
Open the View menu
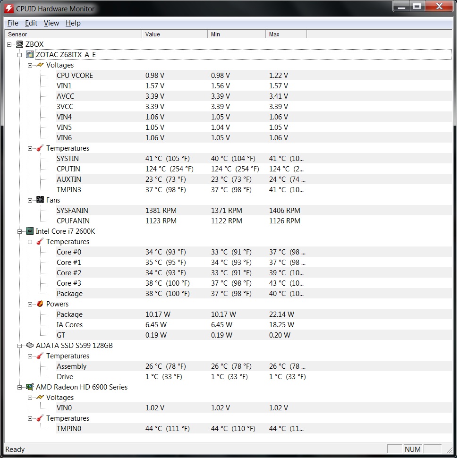tap(51, 23)
